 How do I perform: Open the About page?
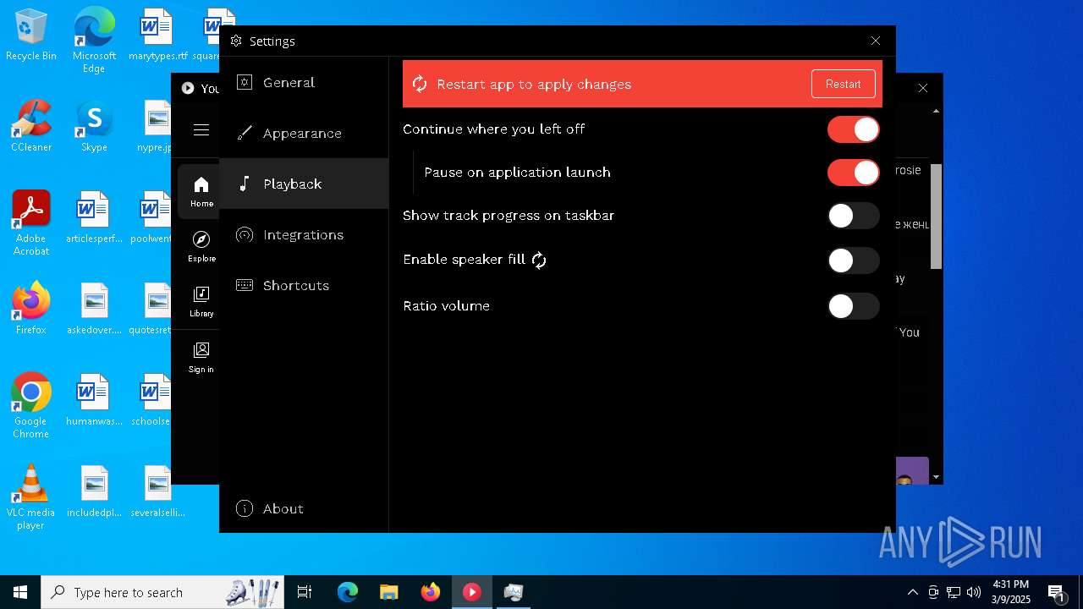coord(304,508)
